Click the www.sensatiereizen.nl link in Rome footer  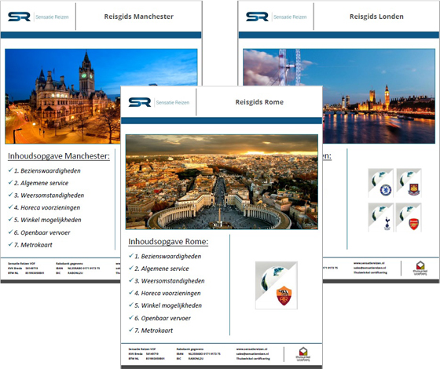point(251,349)
